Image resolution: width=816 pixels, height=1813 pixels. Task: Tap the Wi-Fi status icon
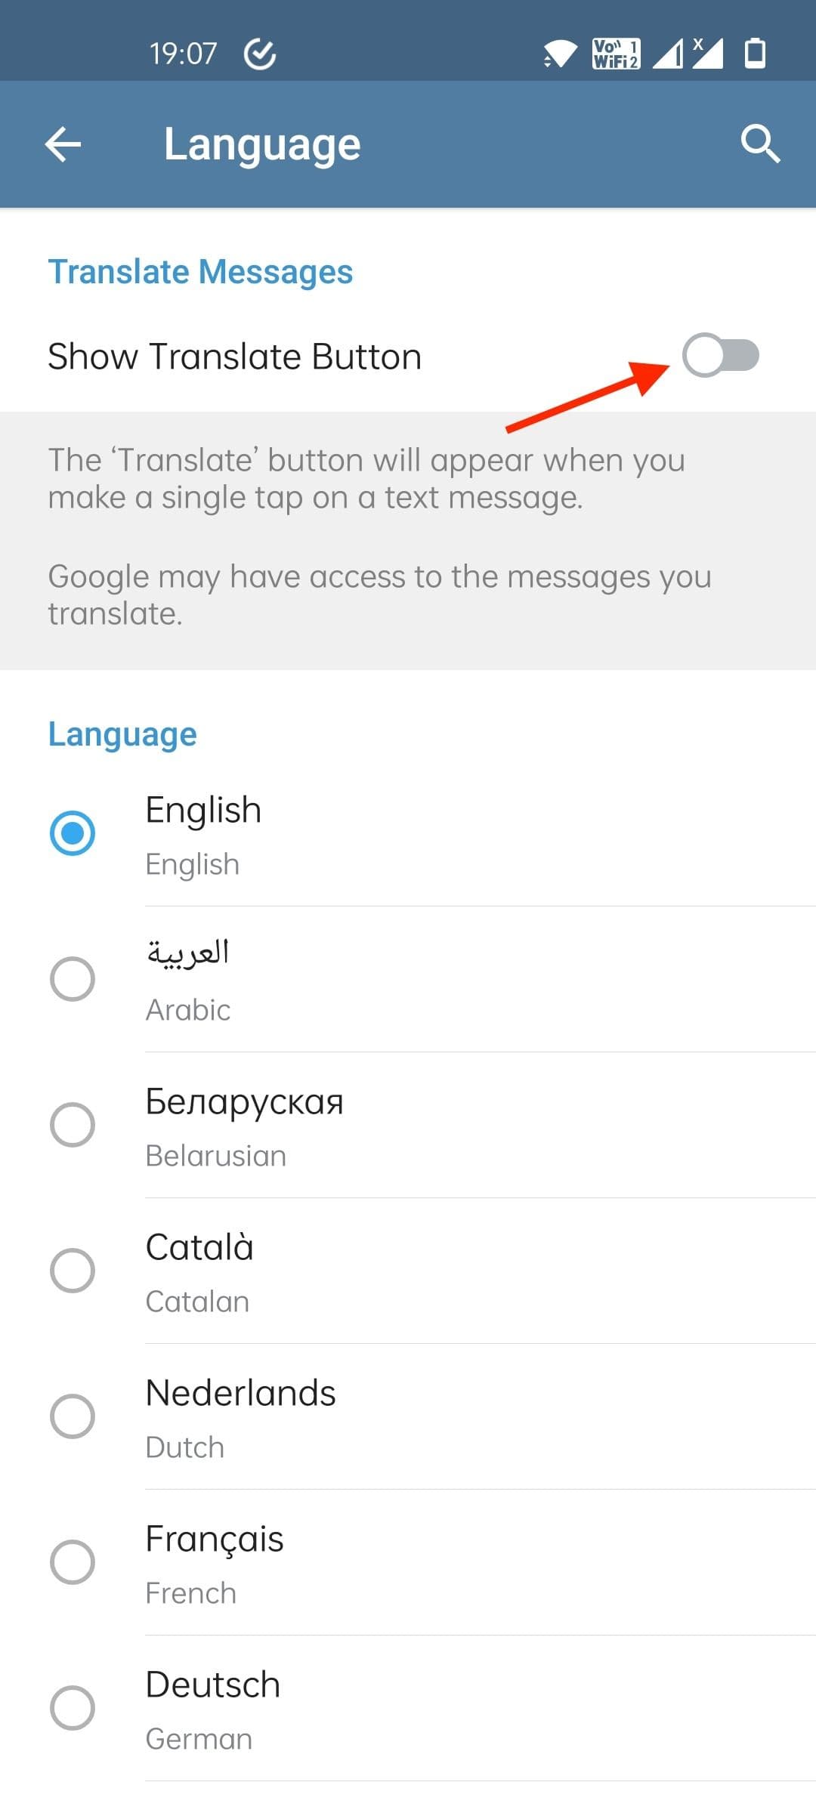pyautogui.click(x=560, y=54)
